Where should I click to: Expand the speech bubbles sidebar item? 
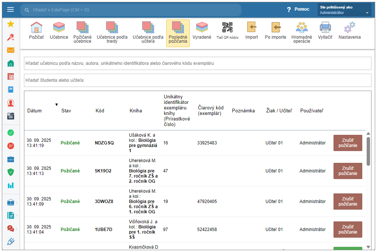[x=11, y=228]
